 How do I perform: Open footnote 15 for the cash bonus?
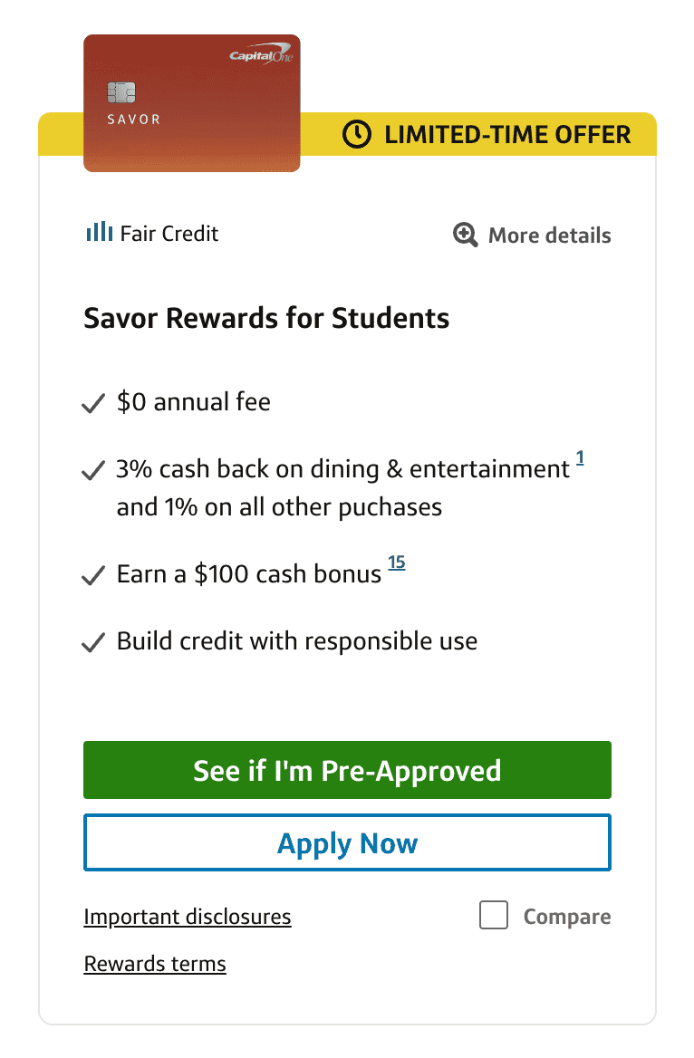pyautogui.click(x=397, y=563)
